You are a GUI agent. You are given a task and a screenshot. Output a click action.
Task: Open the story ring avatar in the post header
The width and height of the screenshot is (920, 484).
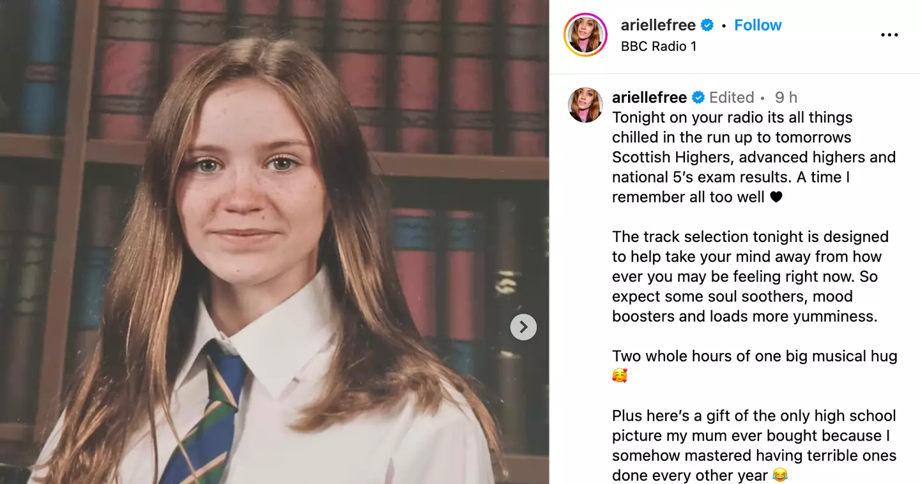click(585, 35)
